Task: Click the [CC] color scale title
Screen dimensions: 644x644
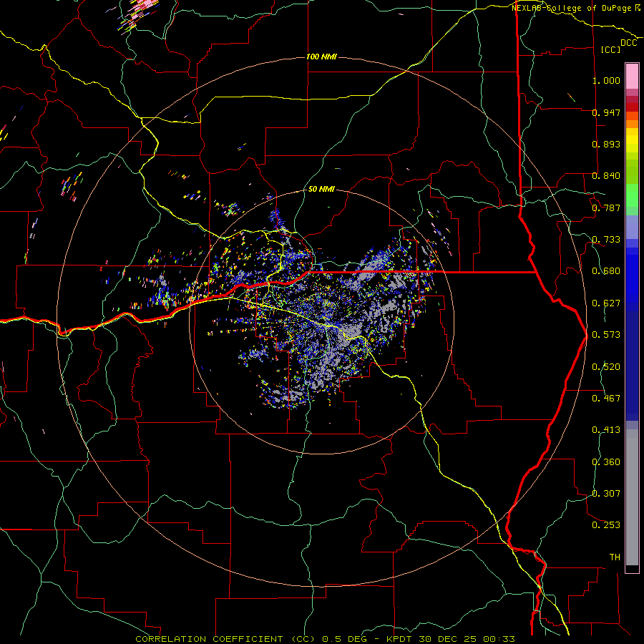Action: tap(611, 49)
